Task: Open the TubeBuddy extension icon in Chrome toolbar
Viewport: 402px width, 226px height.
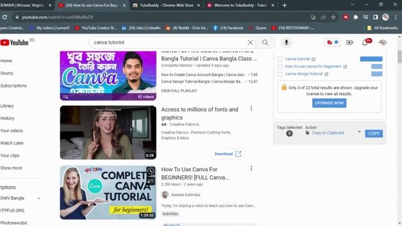Action: pos(346,17)
